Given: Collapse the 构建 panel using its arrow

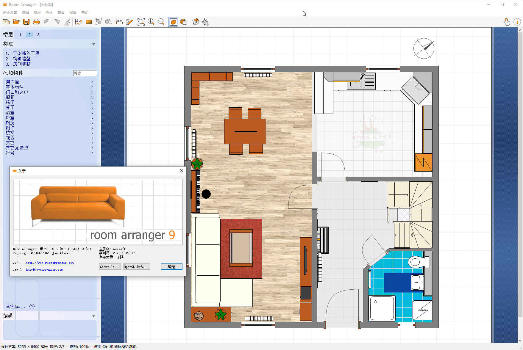Looking at the screenshot, I should pyautogui.click(x=93, y=44).
